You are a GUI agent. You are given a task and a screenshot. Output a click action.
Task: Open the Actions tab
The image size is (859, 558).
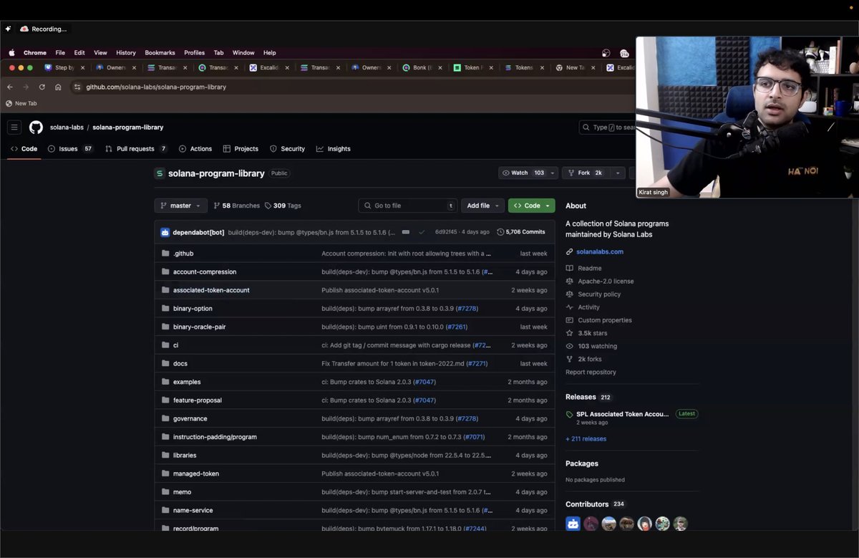(195, 149)
